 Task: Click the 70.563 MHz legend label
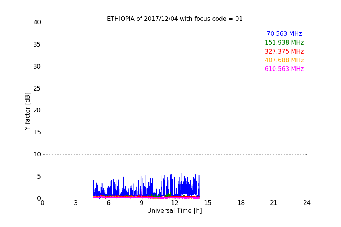click(x=284, y=34)
